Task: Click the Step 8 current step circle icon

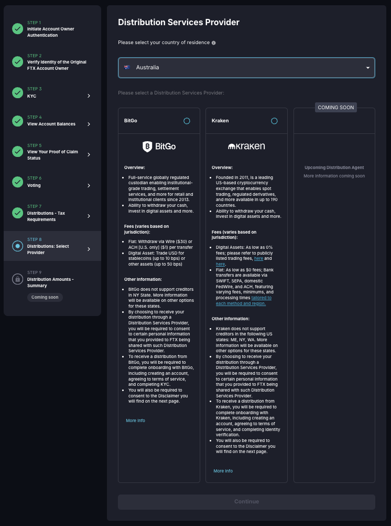Action: [17, 246]
